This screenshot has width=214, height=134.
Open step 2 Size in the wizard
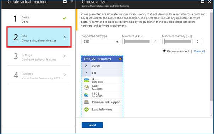pos(39,37)
